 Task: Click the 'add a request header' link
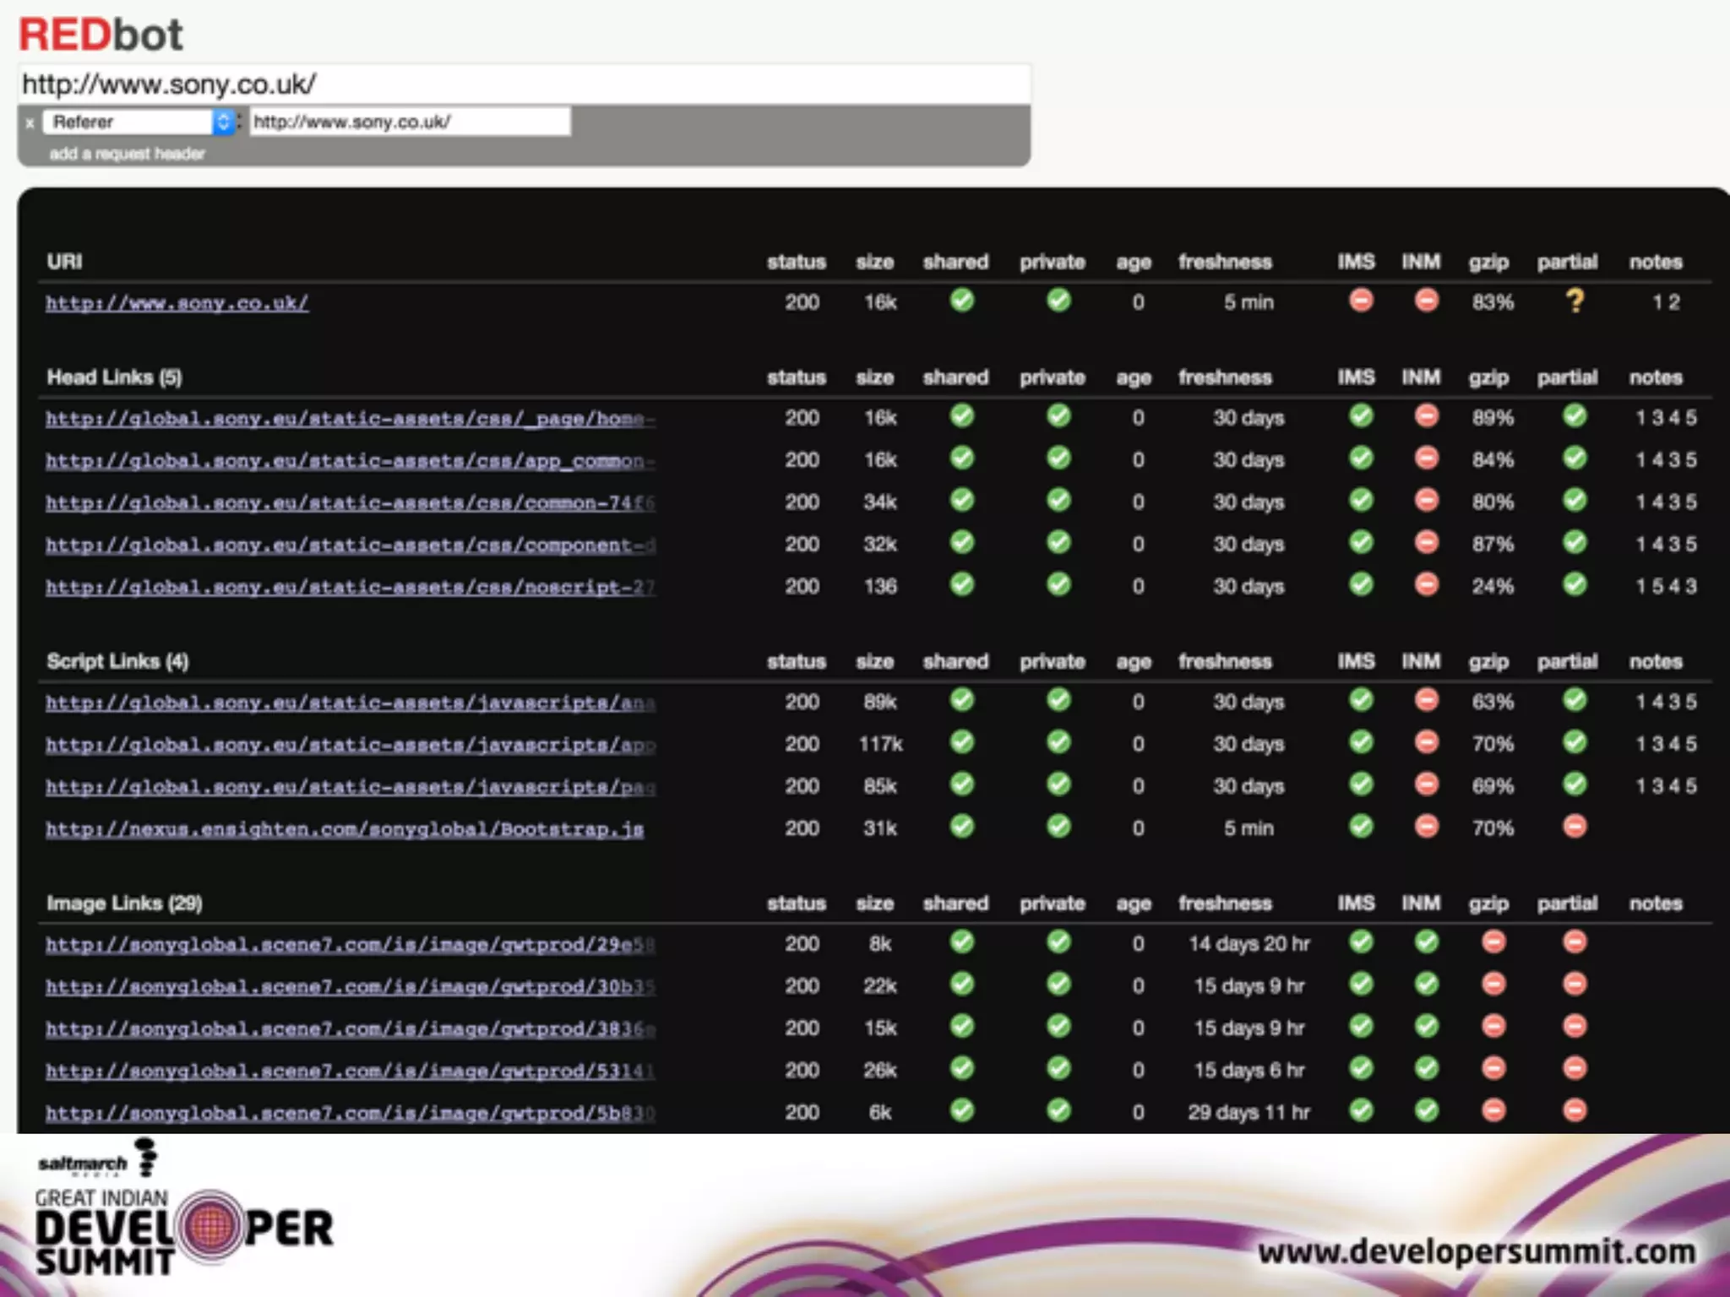point(127,154)
